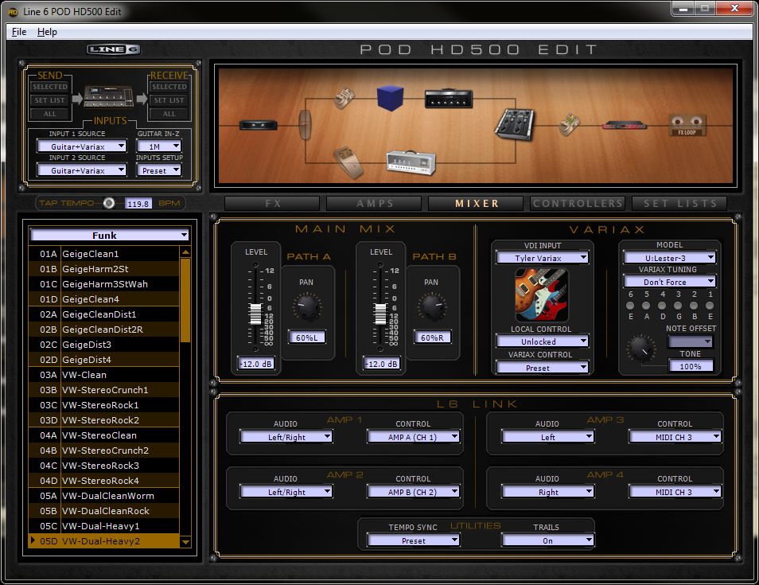Click Send Set List button

50,100
